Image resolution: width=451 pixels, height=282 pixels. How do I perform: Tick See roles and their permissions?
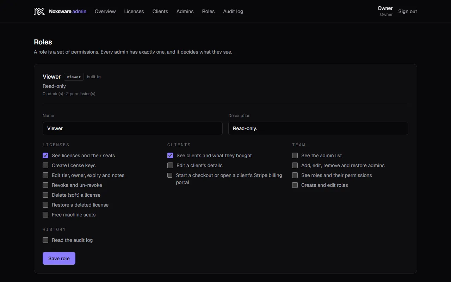295,175
